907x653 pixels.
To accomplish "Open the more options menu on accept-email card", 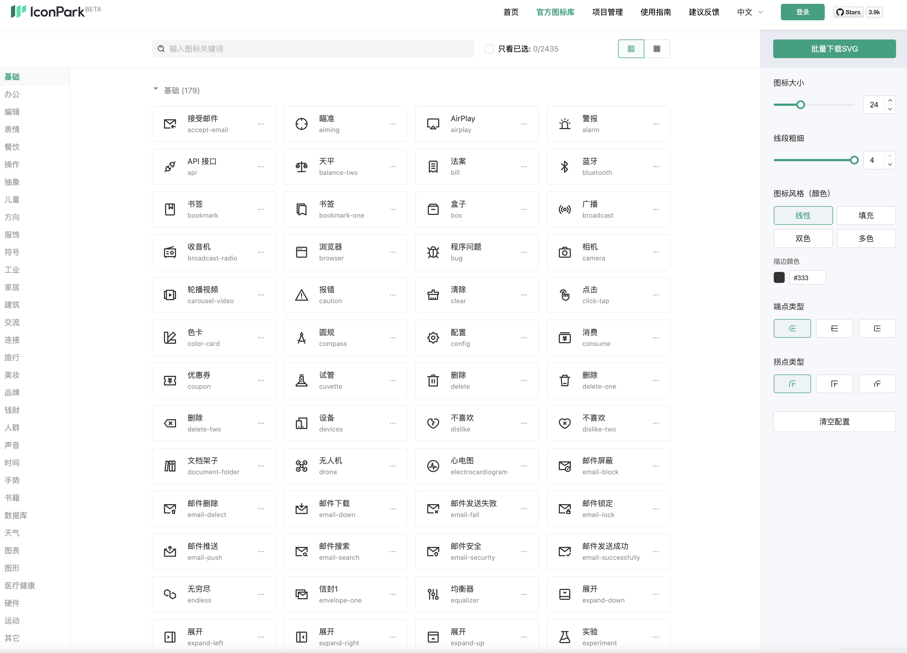I will coord(261,124).
